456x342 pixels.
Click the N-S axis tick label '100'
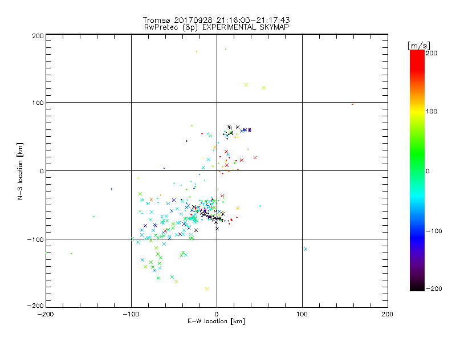[x=38, y=103]
